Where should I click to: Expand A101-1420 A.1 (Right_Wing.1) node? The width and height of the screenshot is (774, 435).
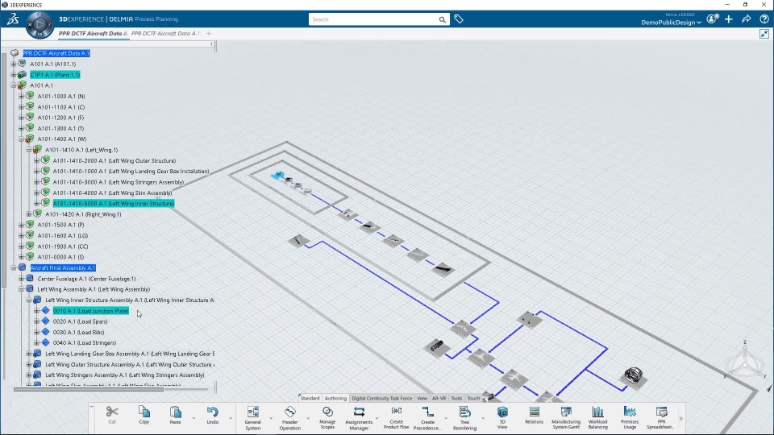[29, 214]
